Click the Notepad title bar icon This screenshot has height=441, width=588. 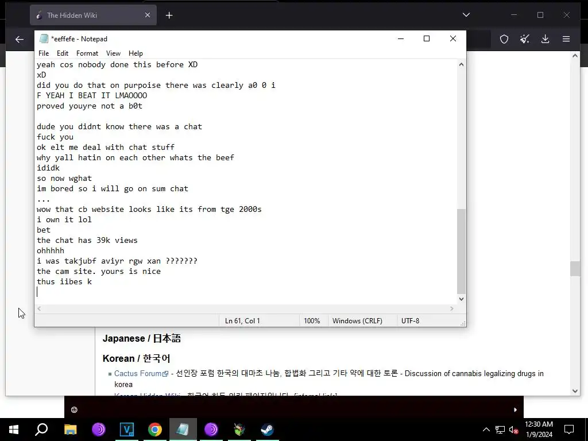click(44, 38)
